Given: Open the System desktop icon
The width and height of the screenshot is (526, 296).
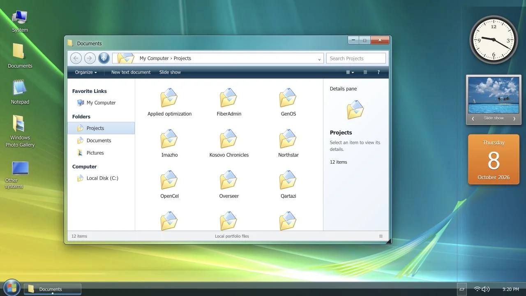Looking at the screenshot, I should click(x=20, y=21).
